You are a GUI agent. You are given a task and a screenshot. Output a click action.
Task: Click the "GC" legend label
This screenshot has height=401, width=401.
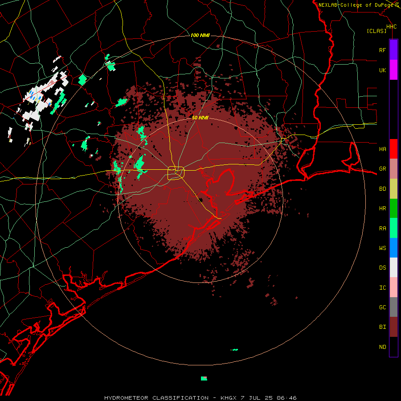382,307
